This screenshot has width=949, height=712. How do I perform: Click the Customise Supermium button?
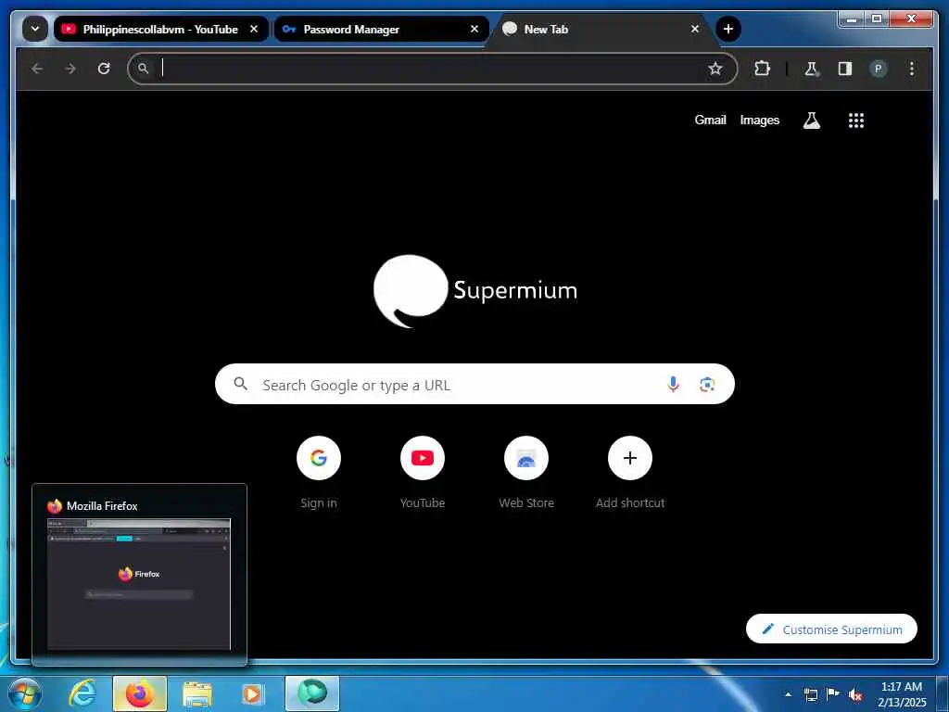tap(831, 629)
